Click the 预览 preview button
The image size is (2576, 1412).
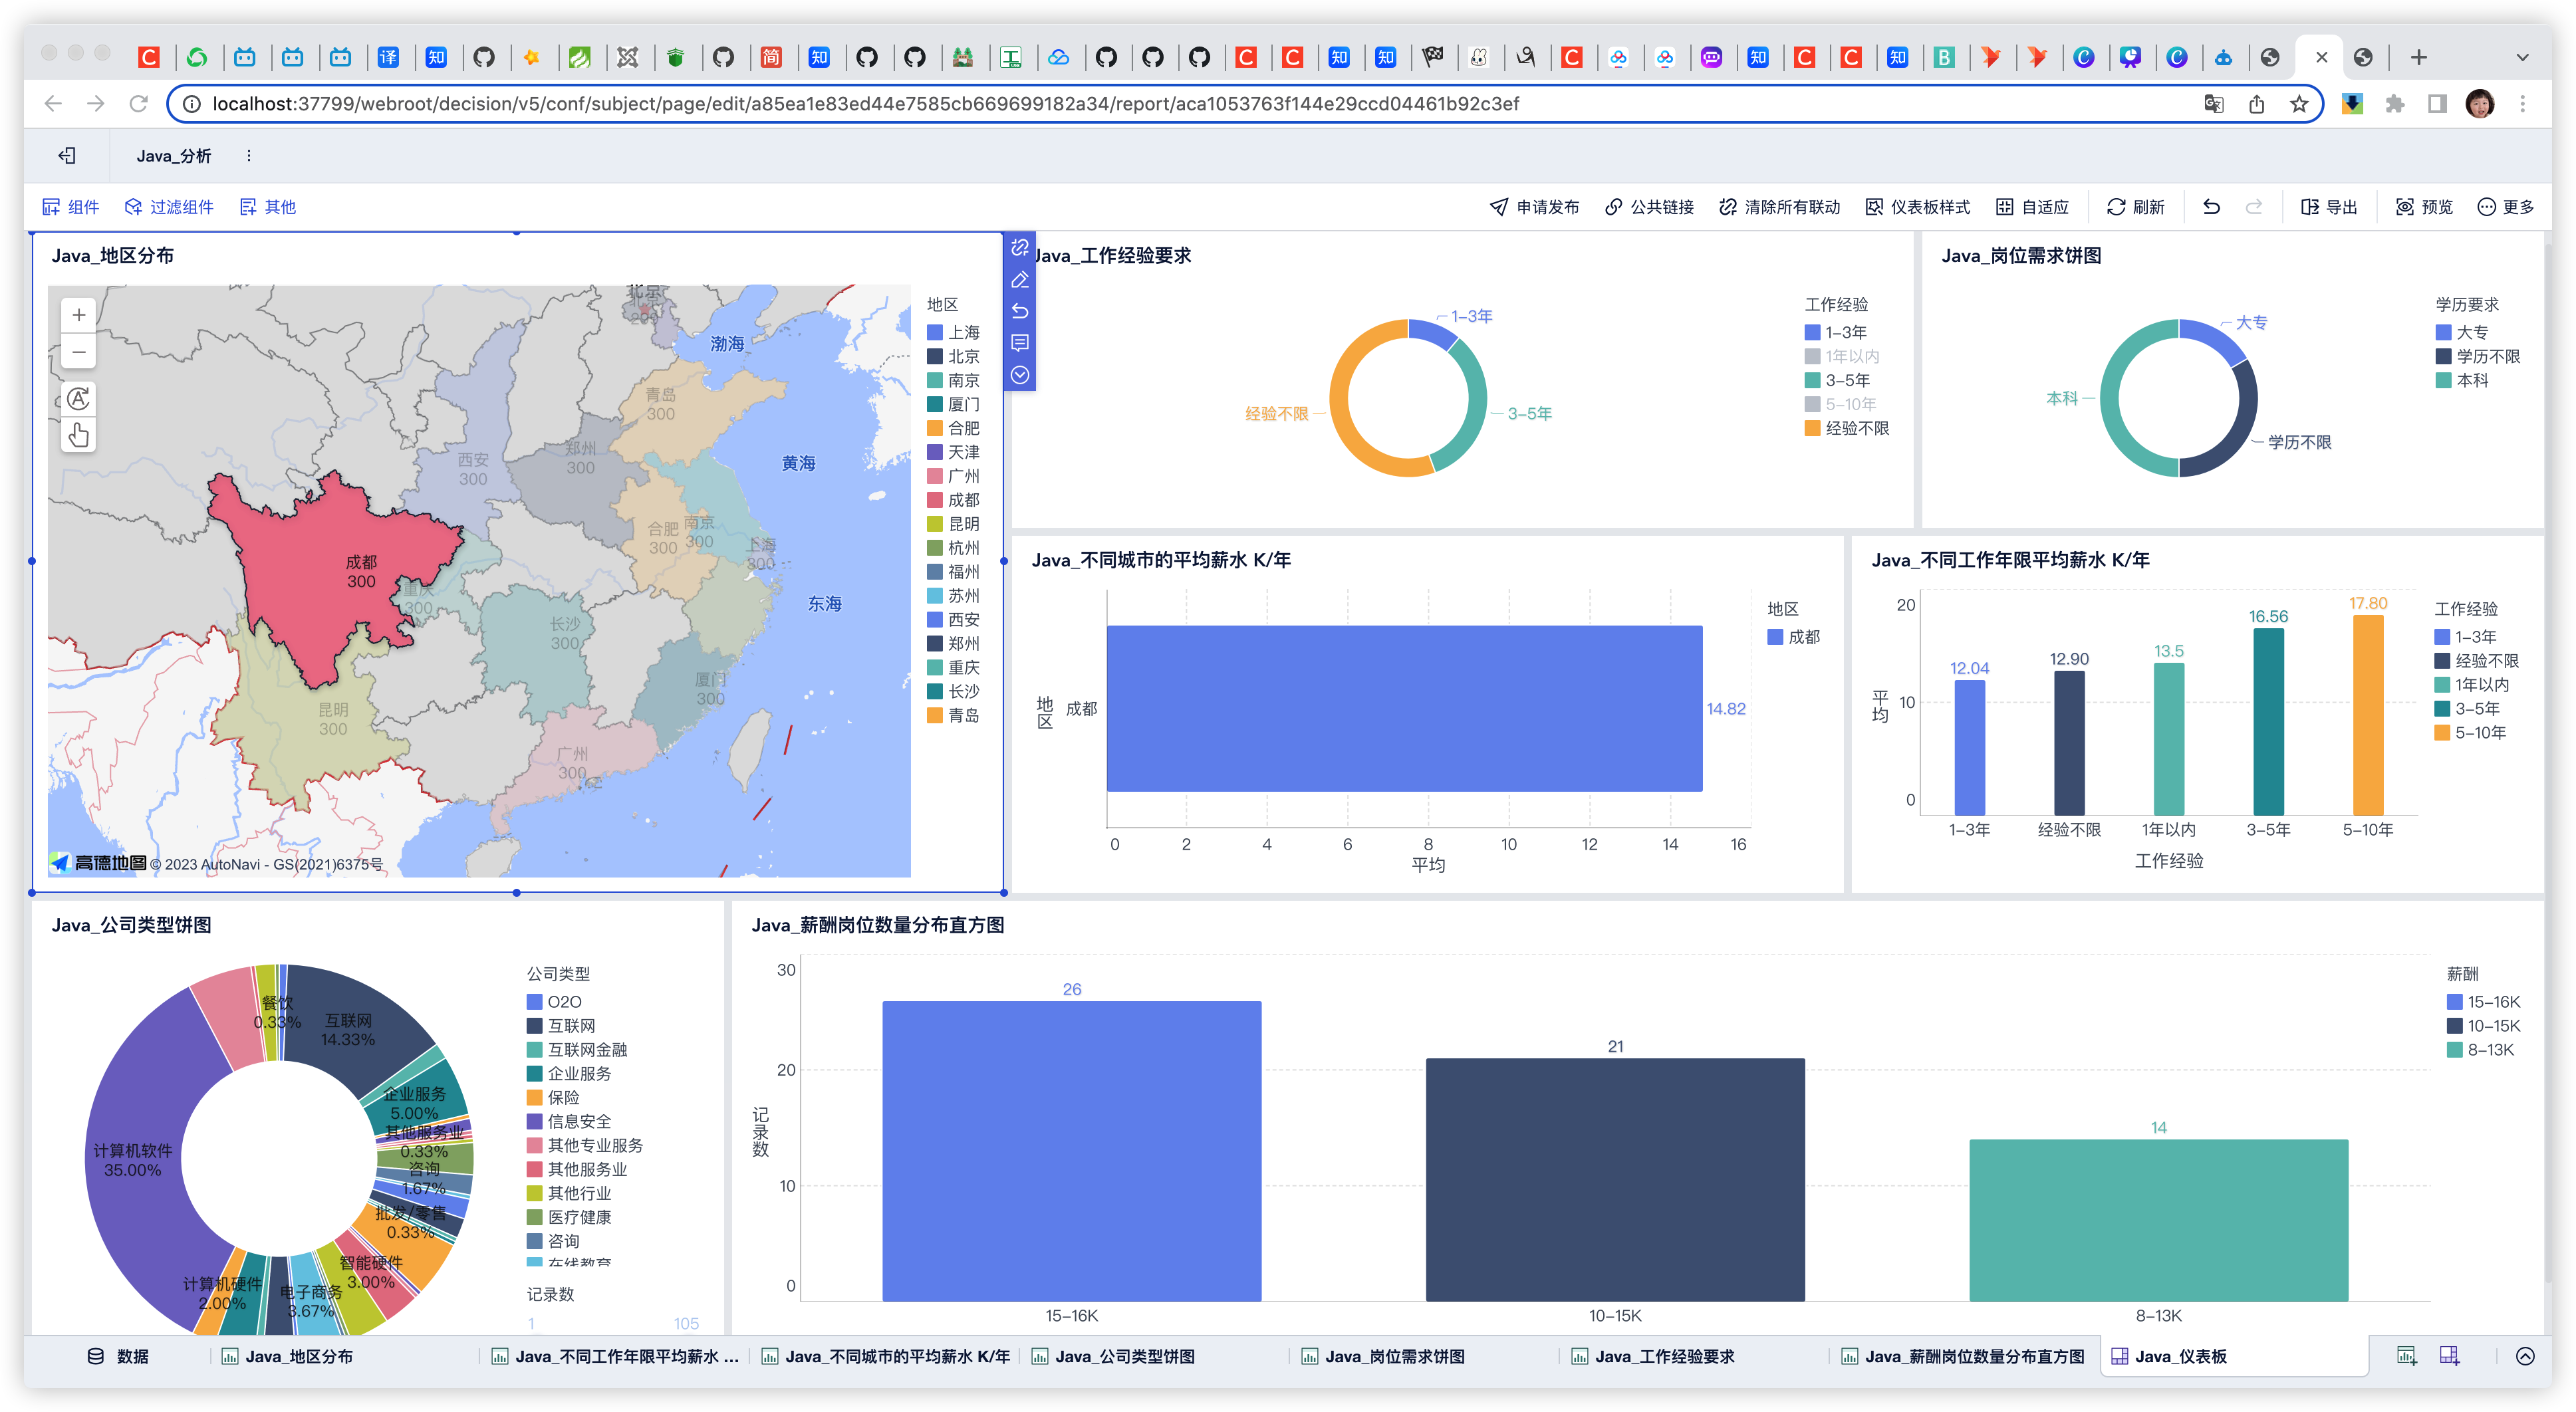coord(2424,207)
